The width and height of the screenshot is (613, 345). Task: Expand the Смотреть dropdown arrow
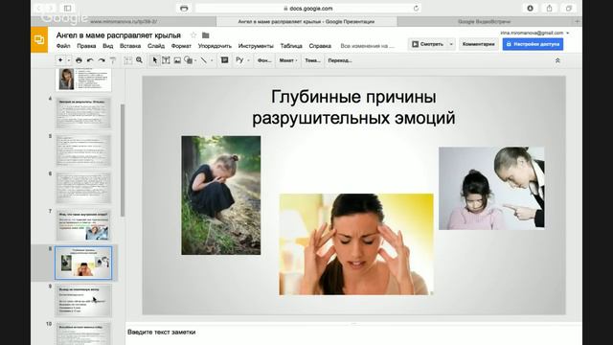[x=451, y=44]
